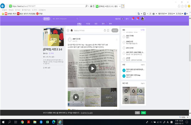Click the new chat link in chat panel
The image size is (191, 125).
pyautogui.click(x=143, y=30)
